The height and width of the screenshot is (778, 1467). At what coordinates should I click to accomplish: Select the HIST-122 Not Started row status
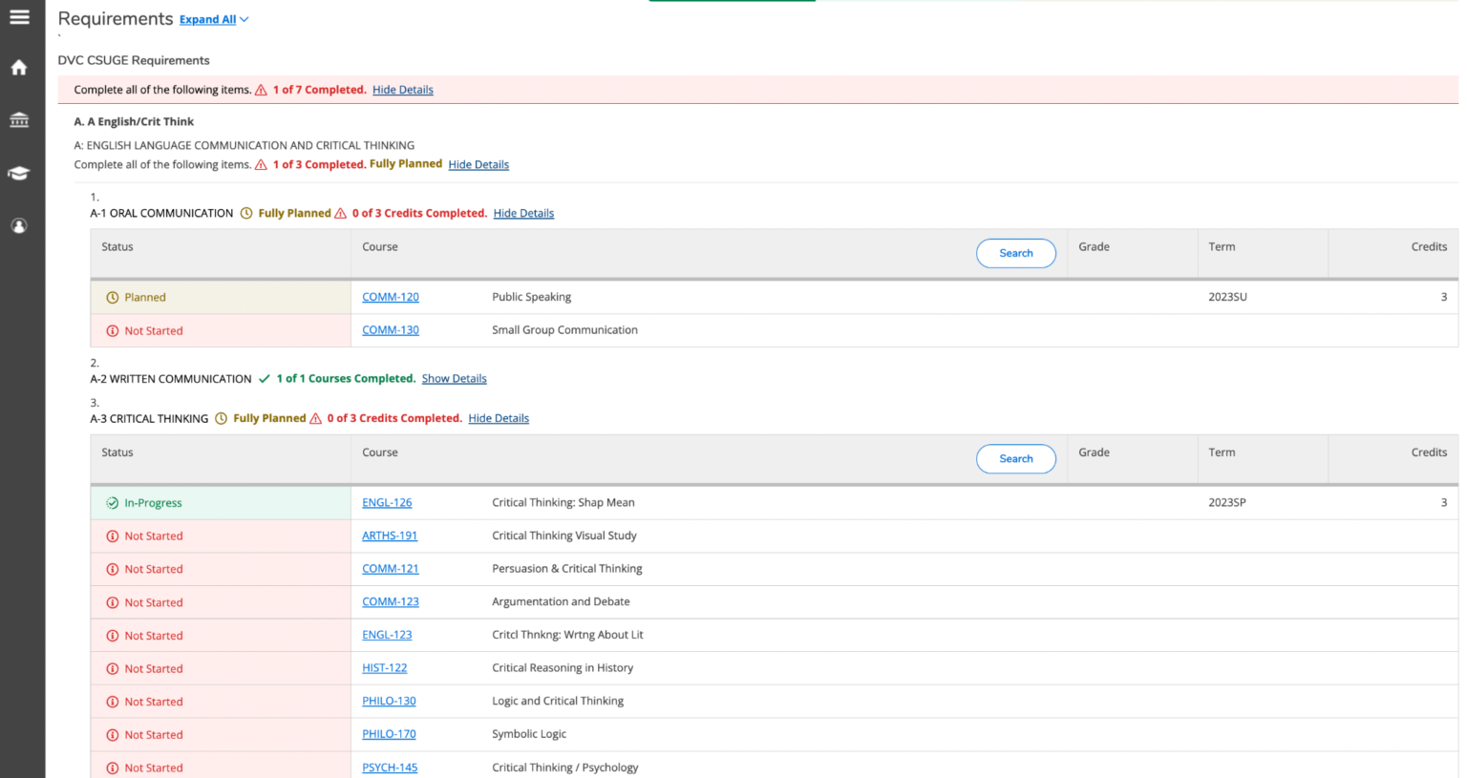(x=153, y=669)
